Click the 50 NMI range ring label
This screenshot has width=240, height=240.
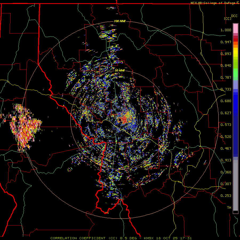point(120,70)
